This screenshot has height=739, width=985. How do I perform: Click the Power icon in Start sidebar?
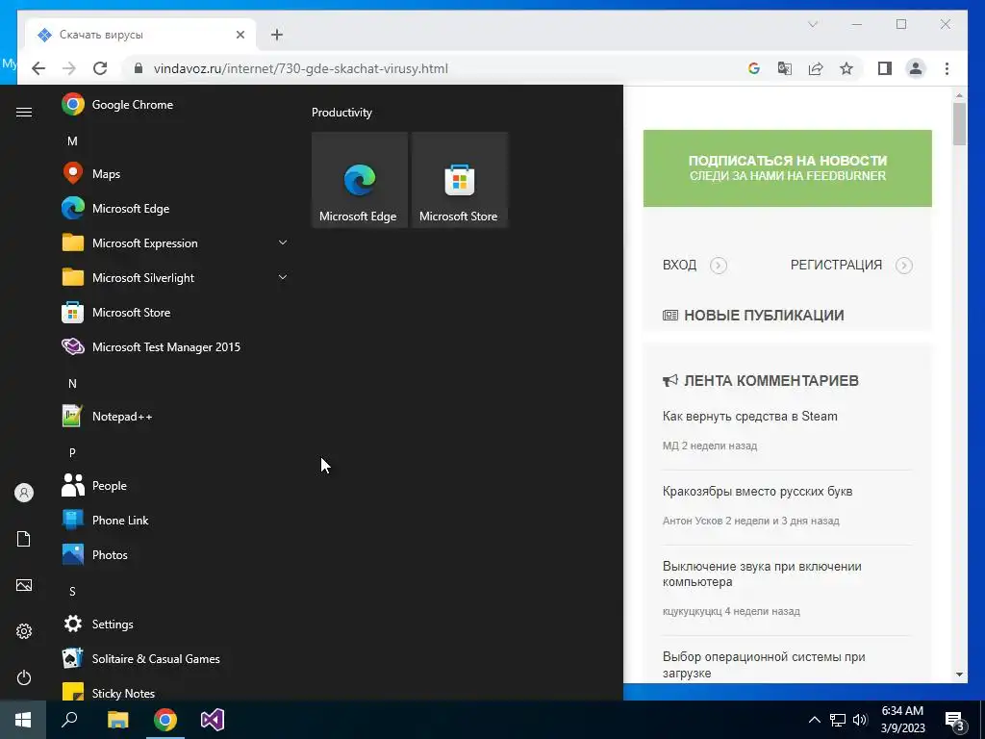tap(24, 677)
